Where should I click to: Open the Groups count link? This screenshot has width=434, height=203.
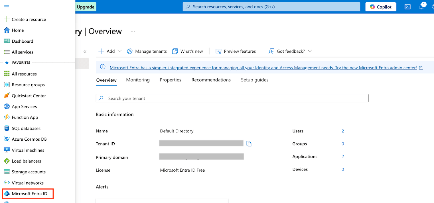pos(343,144)
